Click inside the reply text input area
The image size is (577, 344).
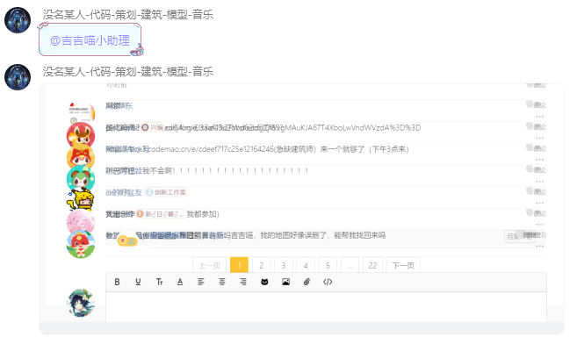(326, 307)
